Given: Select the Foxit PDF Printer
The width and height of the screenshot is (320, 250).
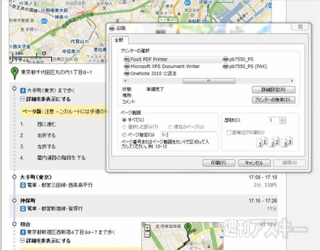Looking at the screenshot, I should pyautogui.click(x=146, y=59).
